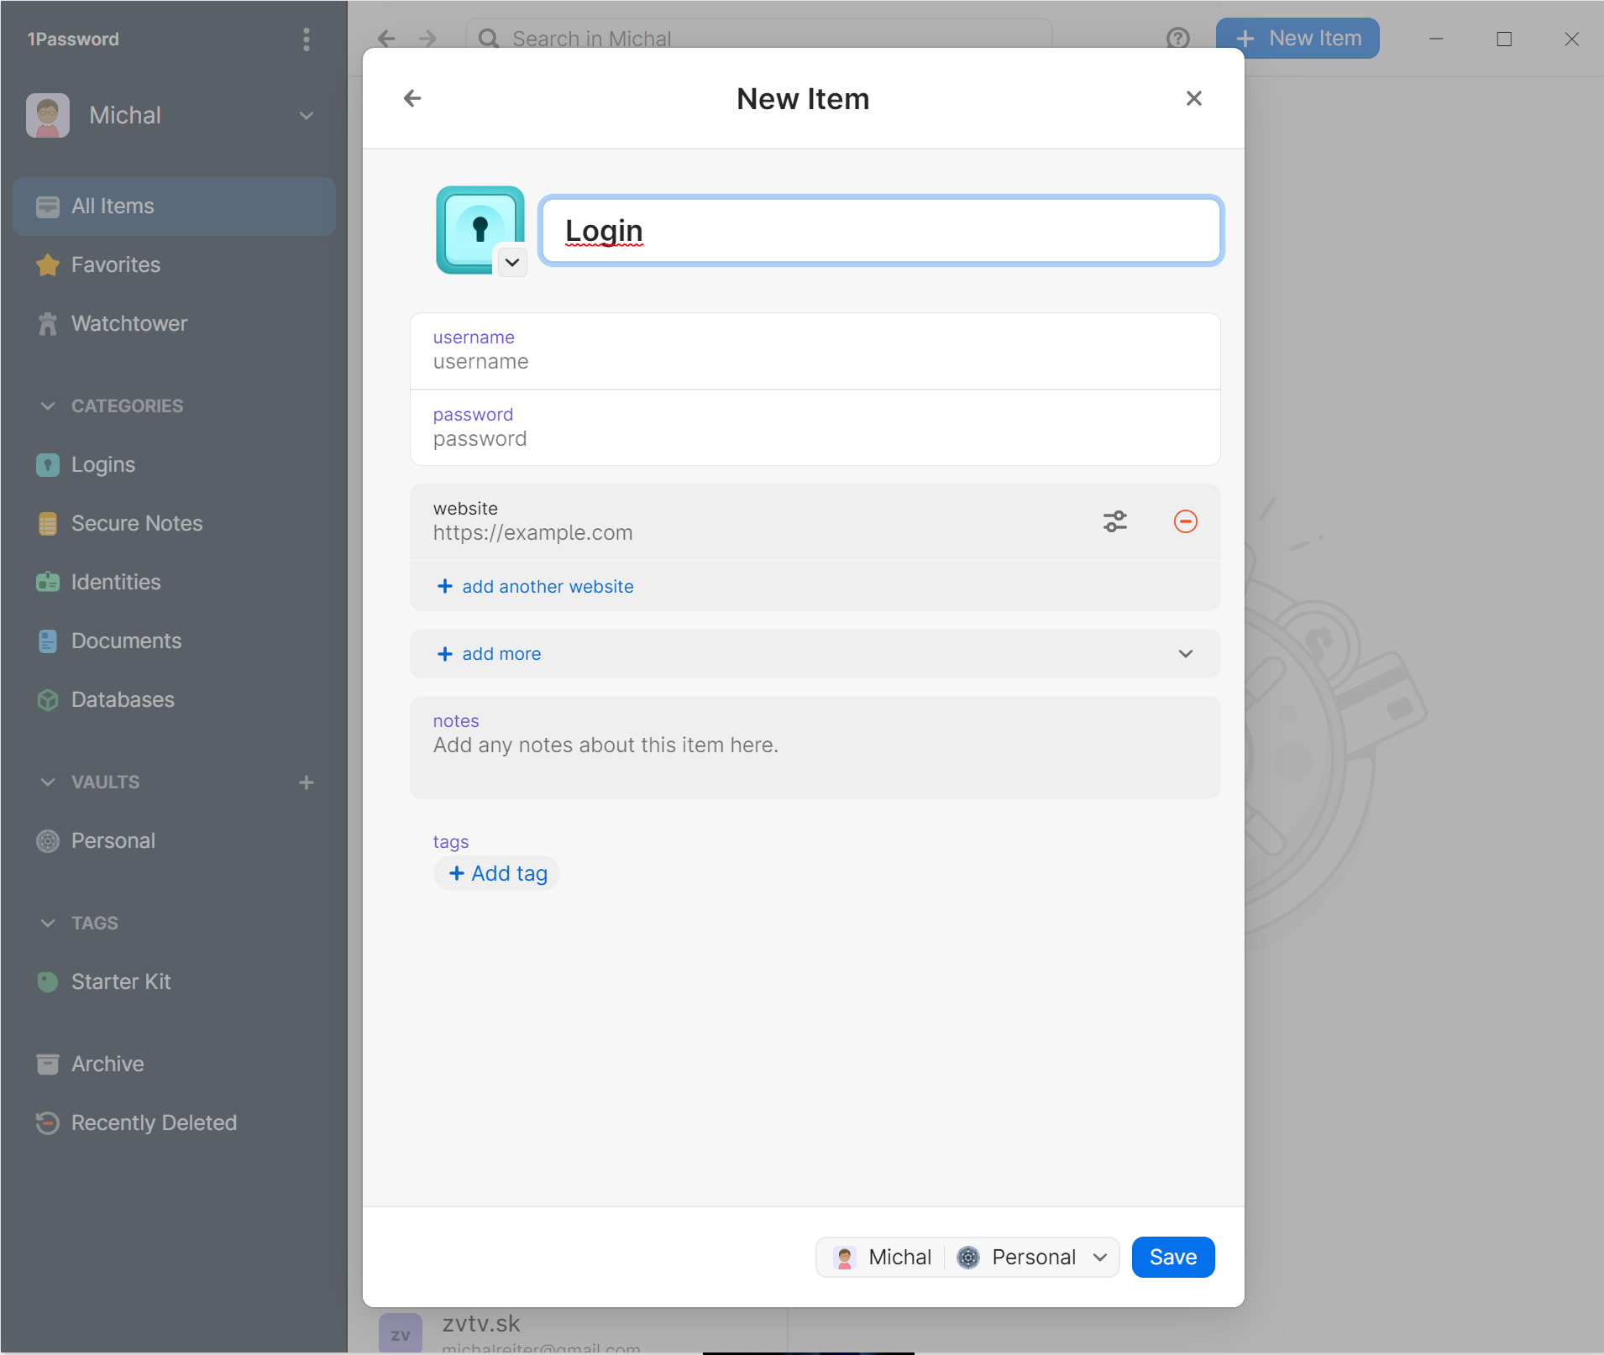The height and width of the screenshot is (1355, 1604).
Task: Open the help question mark icon
Action: click(x=1177, y=39)
